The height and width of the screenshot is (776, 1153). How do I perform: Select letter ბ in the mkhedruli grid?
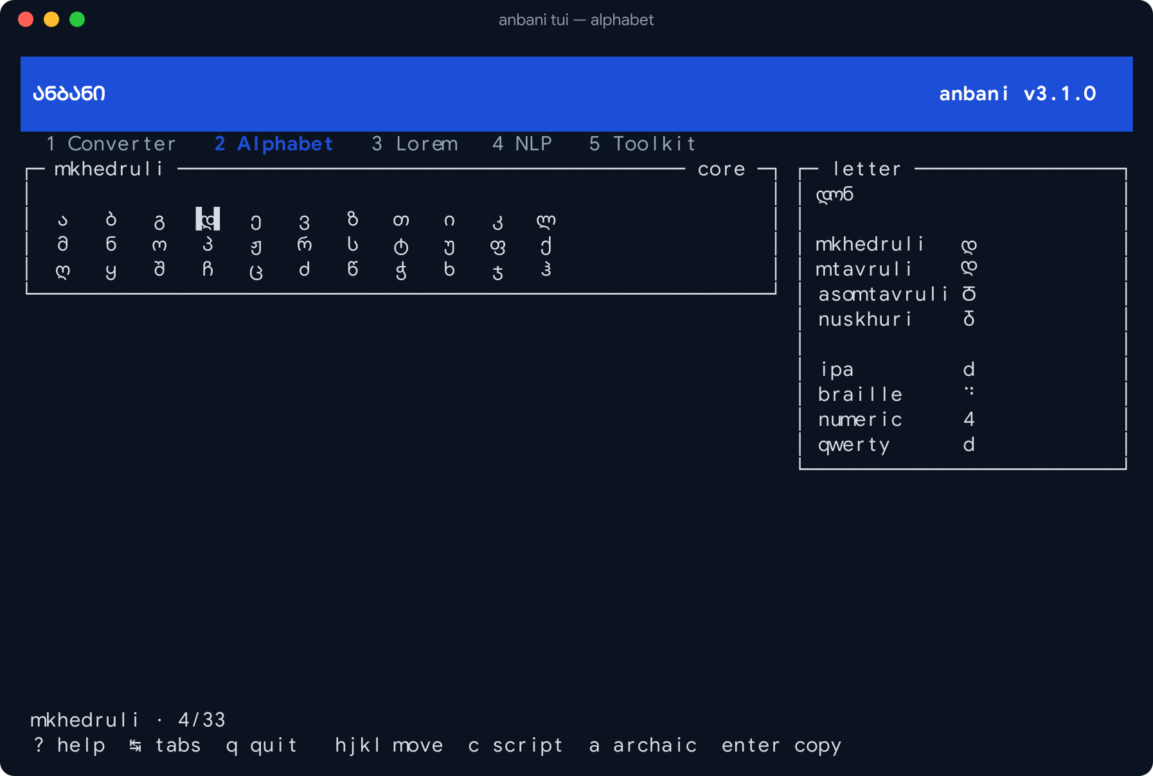click(x=111, y=220)
